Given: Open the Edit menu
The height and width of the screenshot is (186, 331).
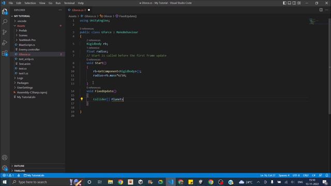Looking at the screenshot, I should click(x=19, y=3).
